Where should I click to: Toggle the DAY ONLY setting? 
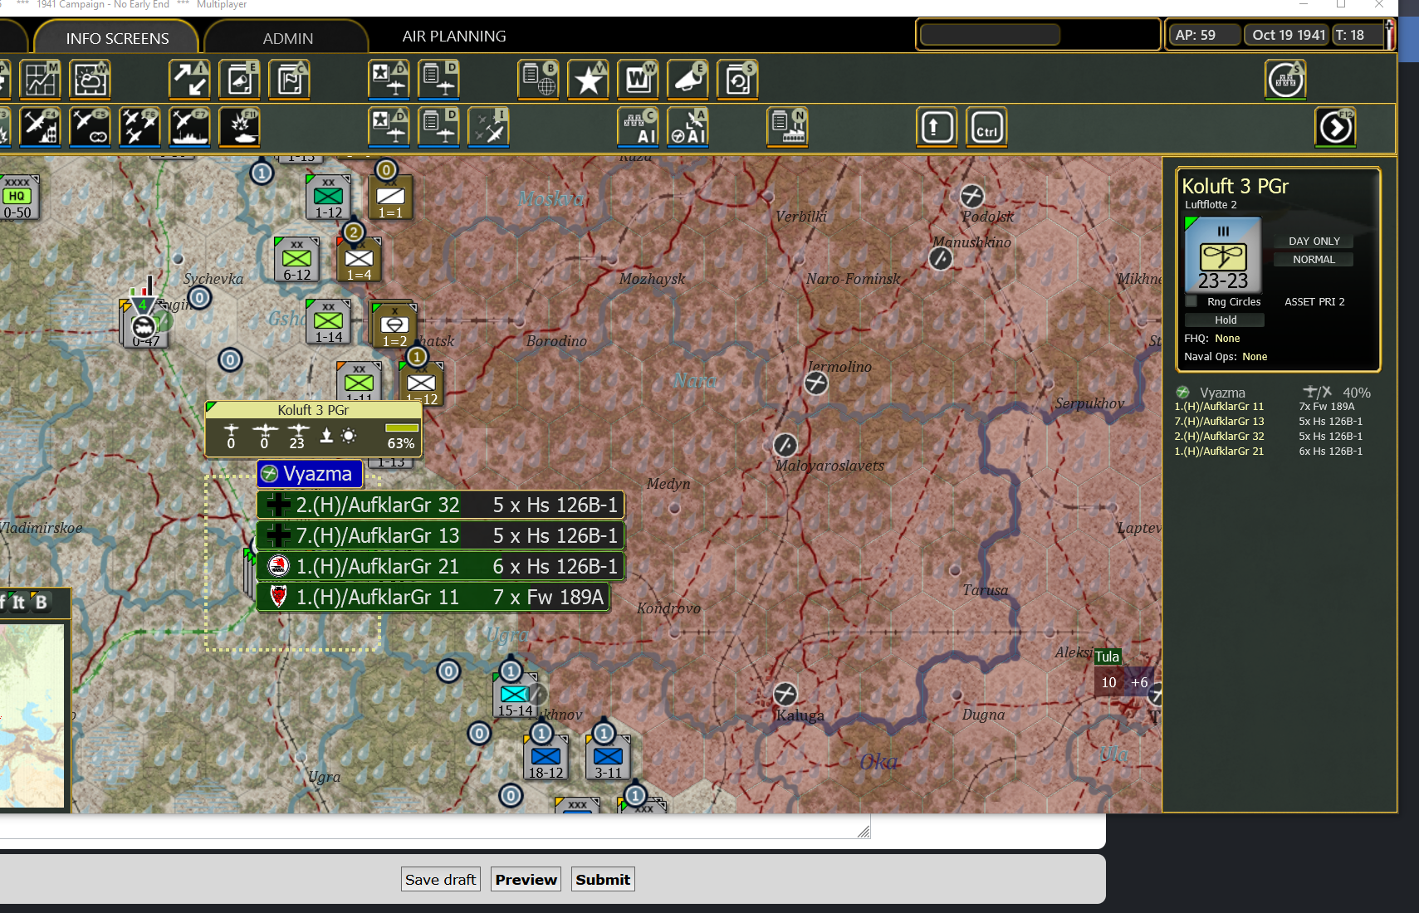(1314, 242)
